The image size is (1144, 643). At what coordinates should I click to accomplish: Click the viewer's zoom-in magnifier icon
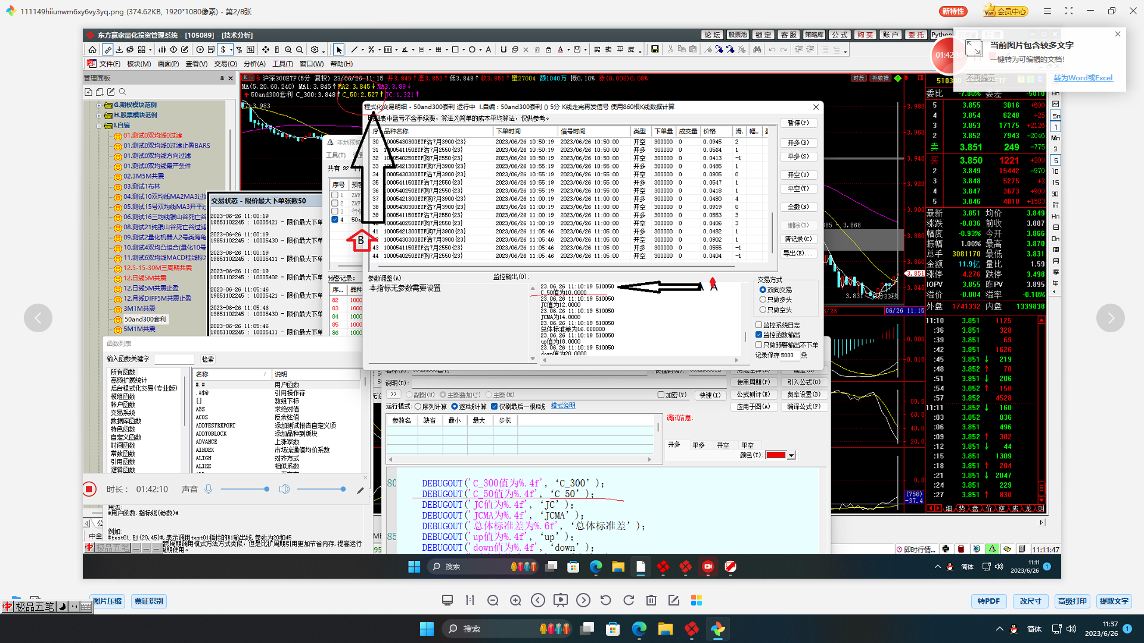pyautogui.click(x=515, y=601)
